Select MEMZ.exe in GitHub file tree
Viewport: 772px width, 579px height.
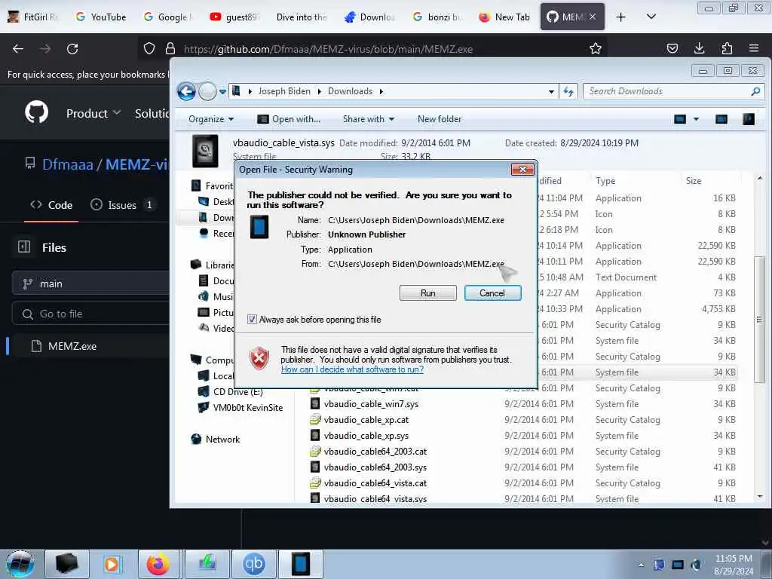pyautogui.click(x=72, y=346)
